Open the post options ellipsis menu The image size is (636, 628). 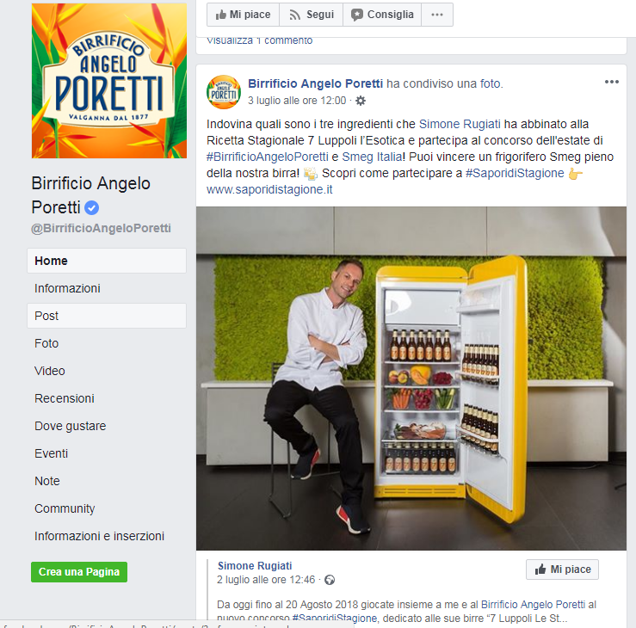point(612,82)
